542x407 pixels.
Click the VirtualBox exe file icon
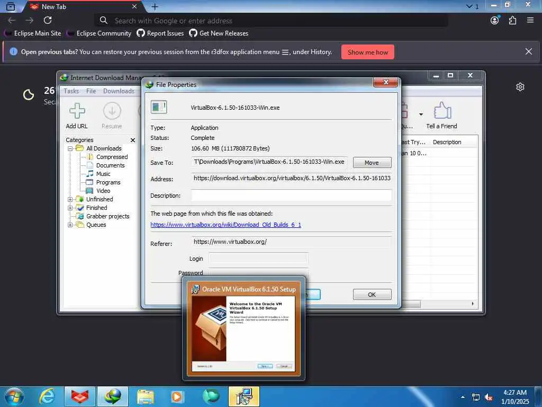pyautogui.click(x=159, y=107)
